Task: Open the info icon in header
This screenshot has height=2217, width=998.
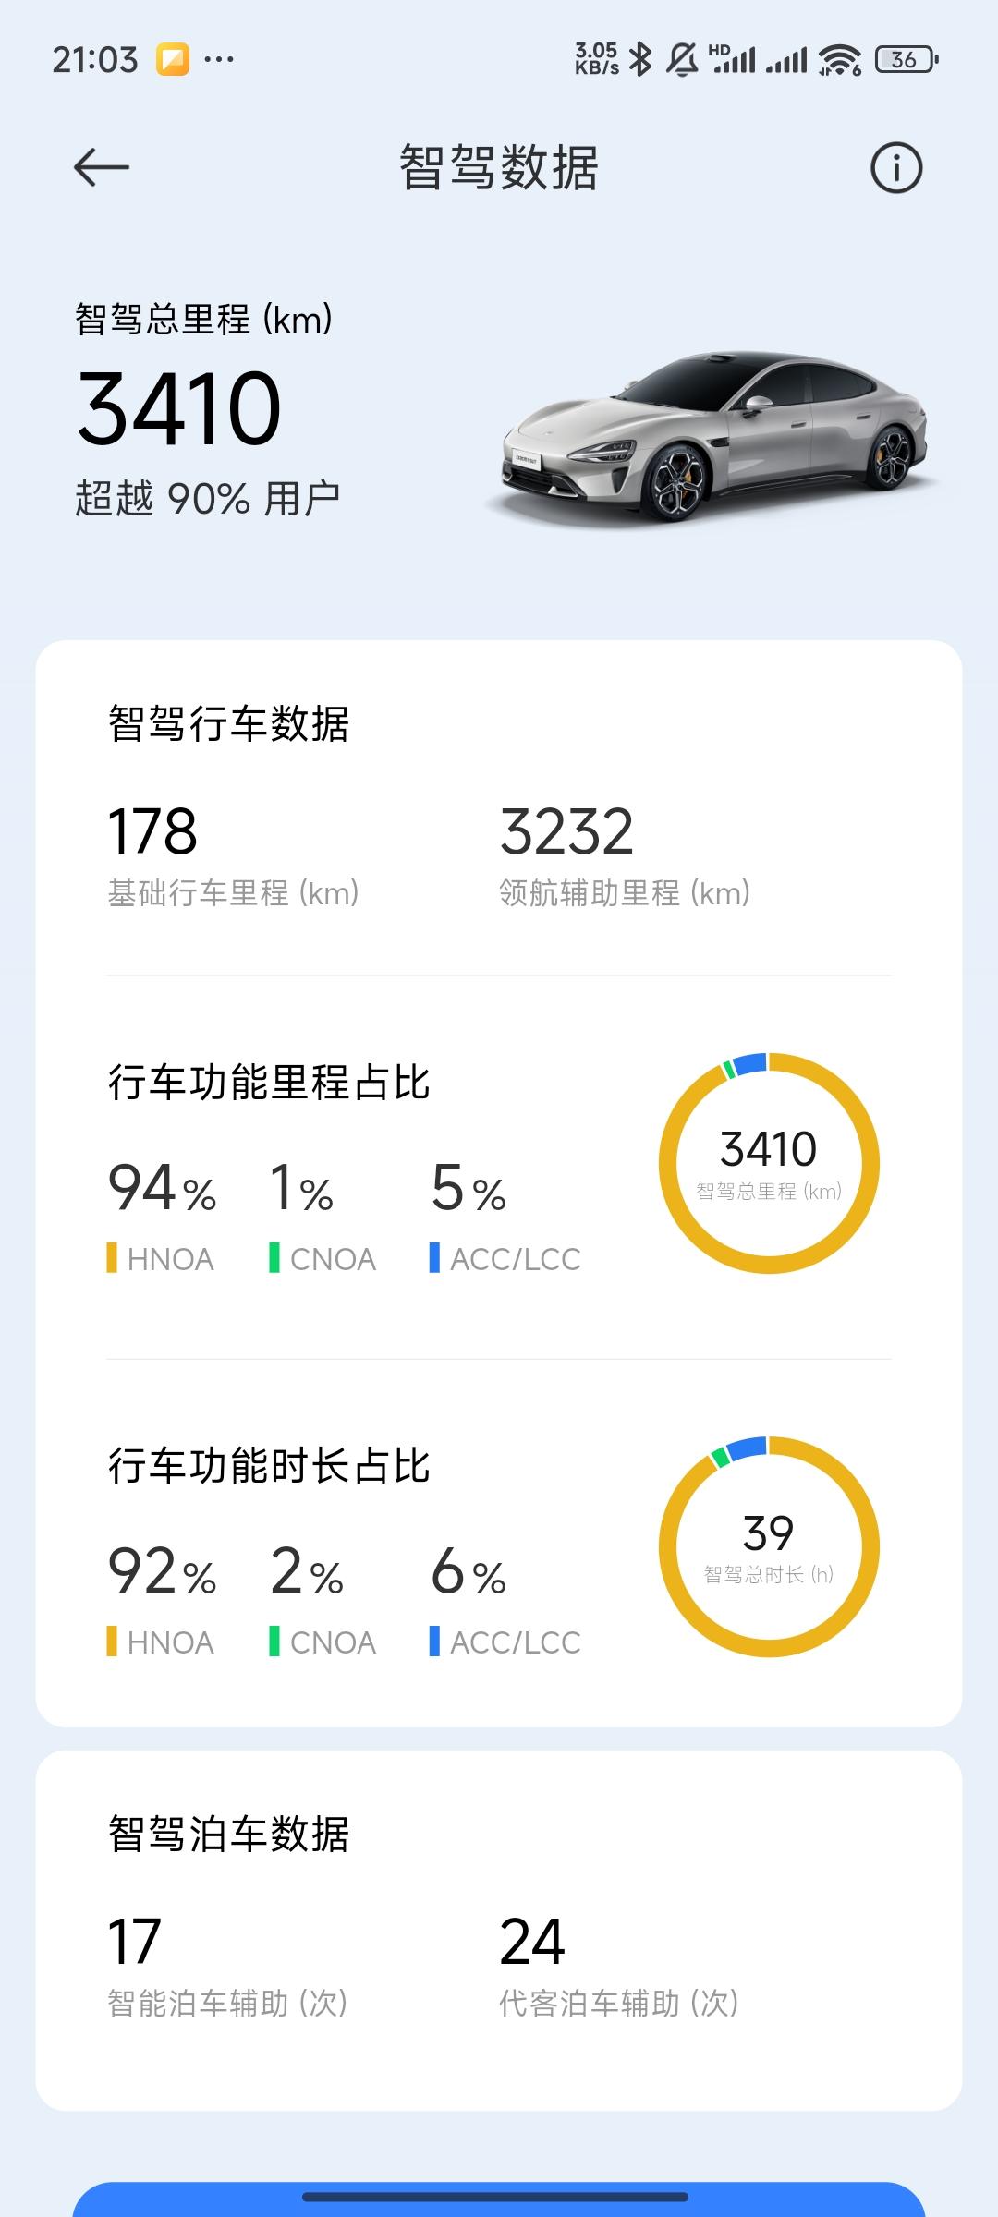Action: pos(896,168)
